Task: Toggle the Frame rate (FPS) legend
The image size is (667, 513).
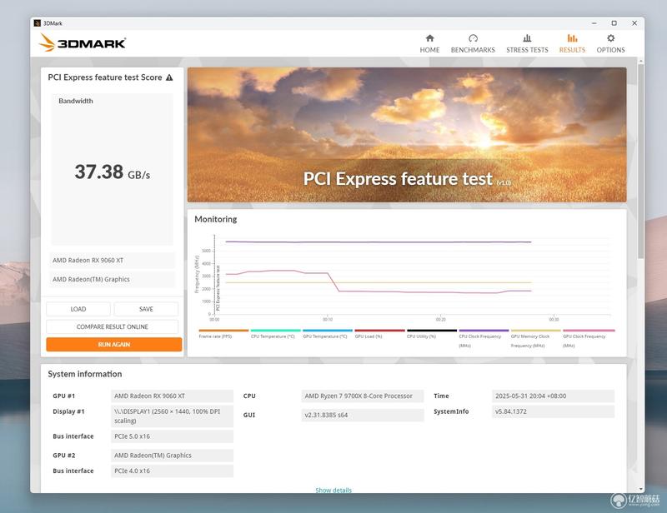Action: coord(223,334)
